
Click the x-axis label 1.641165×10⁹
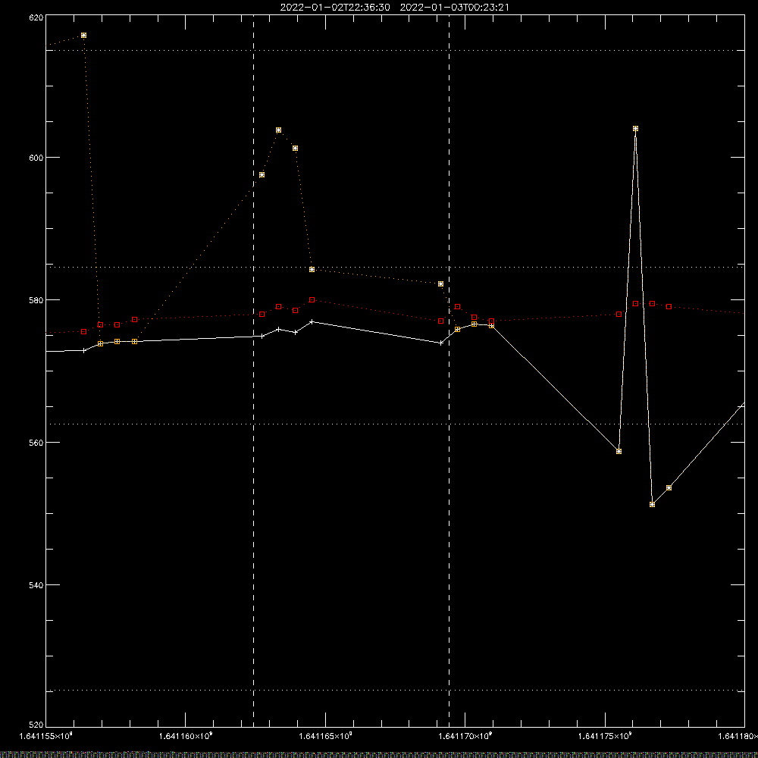coord(325,736)
